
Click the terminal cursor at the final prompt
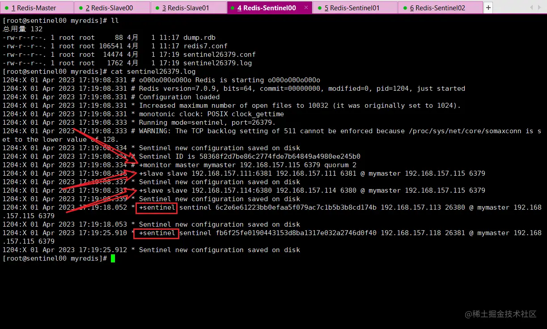click(x=113, y=258)
